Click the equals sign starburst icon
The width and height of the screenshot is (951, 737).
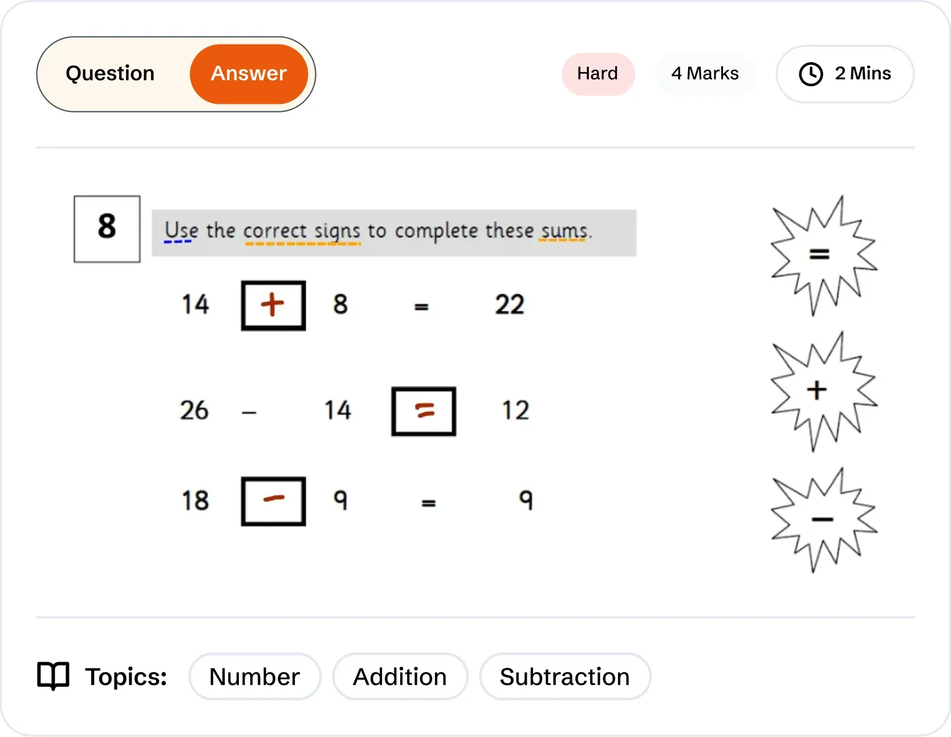(x=822, y=255)
